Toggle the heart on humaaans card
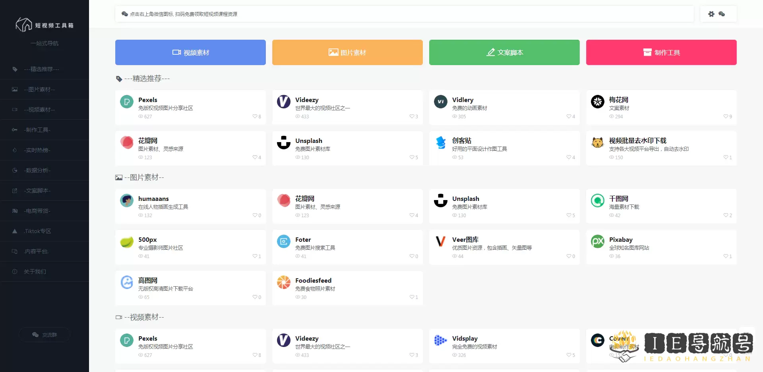 click(255, 215)
